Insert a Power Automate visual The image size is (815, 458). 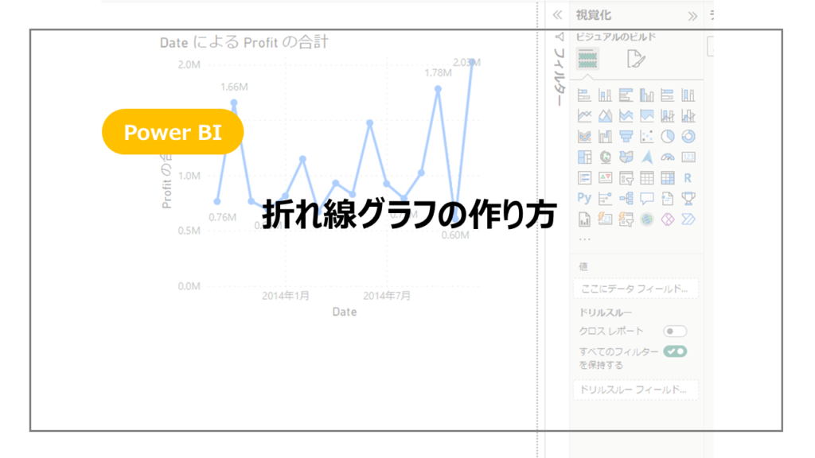688,219
